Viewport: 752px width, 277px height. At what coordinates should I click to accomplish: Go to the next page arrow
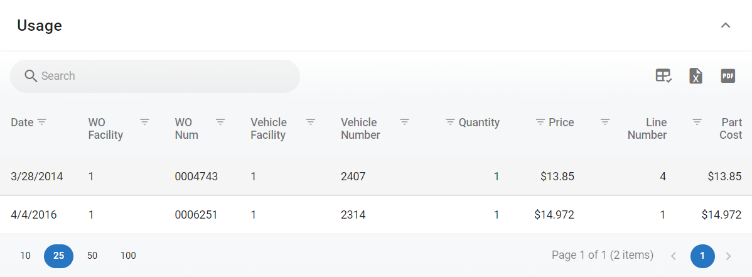click(x=729, y=256)
